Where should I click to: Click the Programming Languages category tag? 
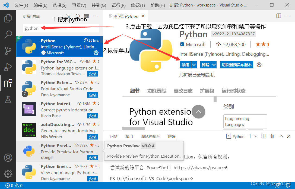pos(245,121)
